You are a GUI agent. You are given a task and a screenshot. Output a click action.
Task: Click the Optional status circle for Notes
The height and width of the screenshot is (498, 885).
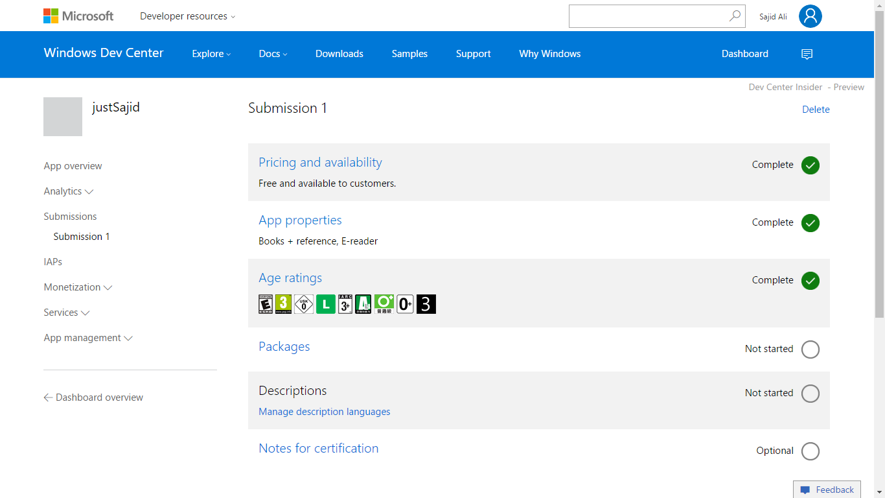click(x=810, y=451)
